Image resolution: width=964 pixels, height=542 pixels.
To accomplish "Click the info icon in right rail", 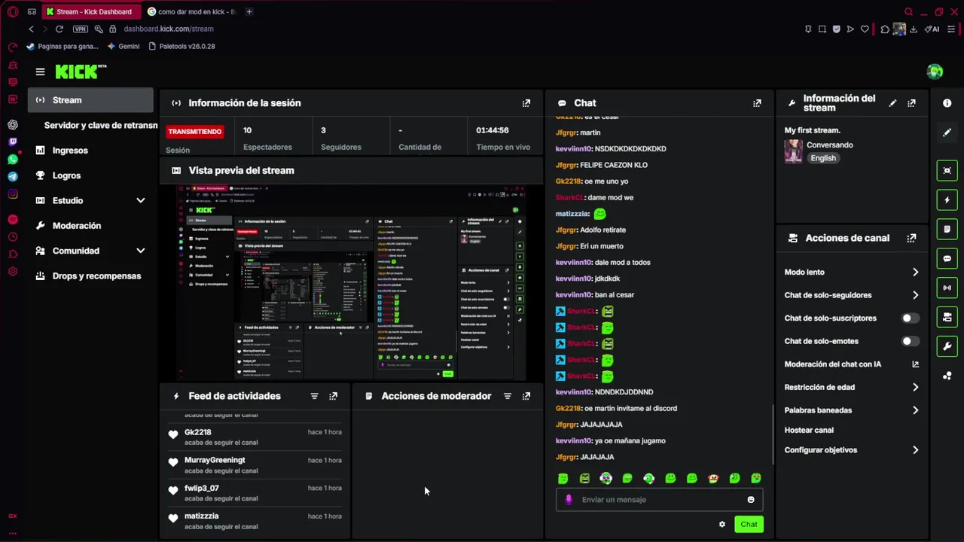I will pyautogui.click(x=947, y=103).
